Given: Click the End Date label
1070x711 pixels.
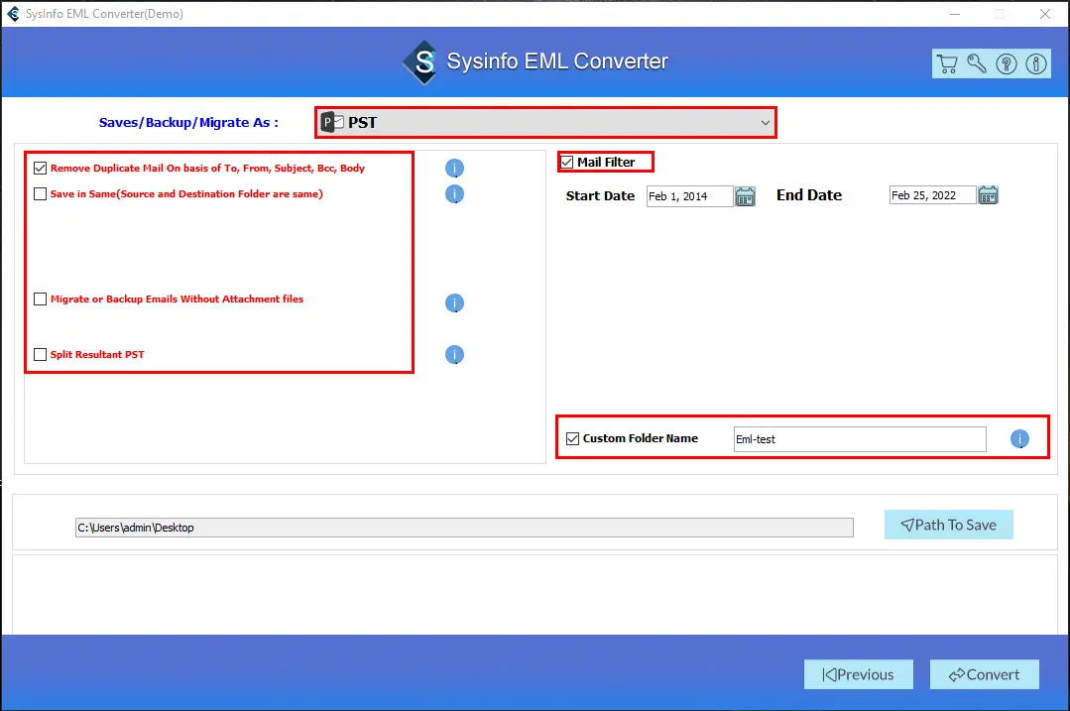Looking at the screenshot, I should (x=809, y=195).
